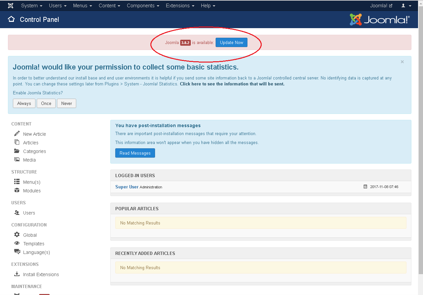Select Never for Joomla Statistics

point(67,103)
